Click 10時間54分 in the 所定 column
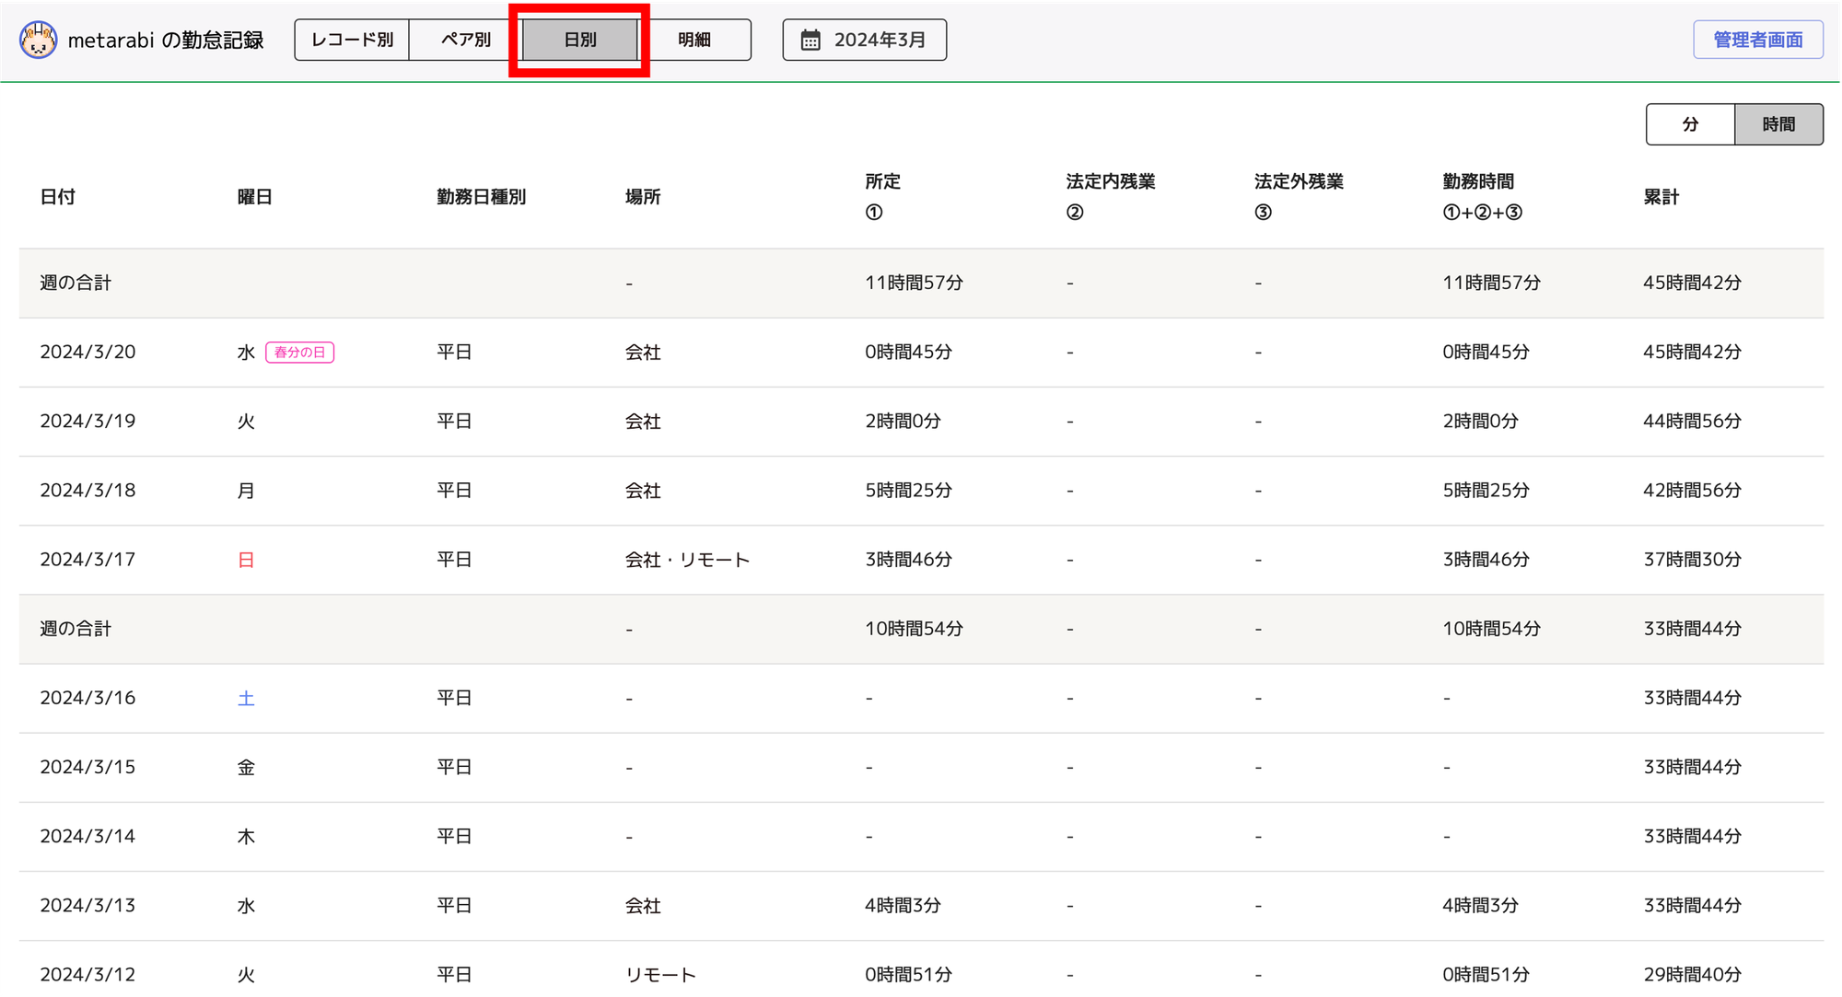 click(x=914, y=629)
